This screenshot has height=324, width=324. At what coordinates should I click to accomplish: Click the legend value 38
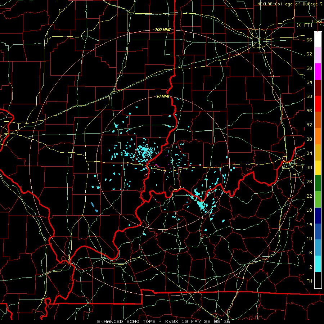tap(309, 139)
